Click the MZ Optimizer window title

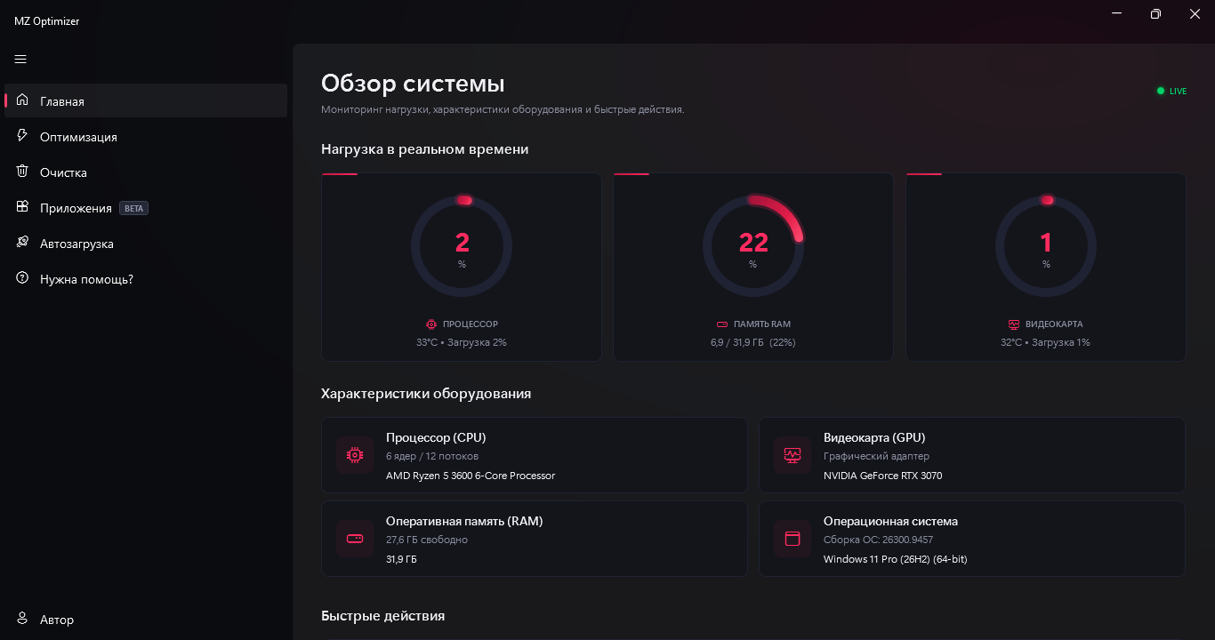click(x=47, y=20)
